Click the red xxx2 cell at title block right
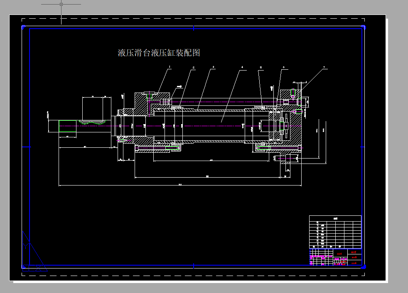408x293 pixels. 354,252
